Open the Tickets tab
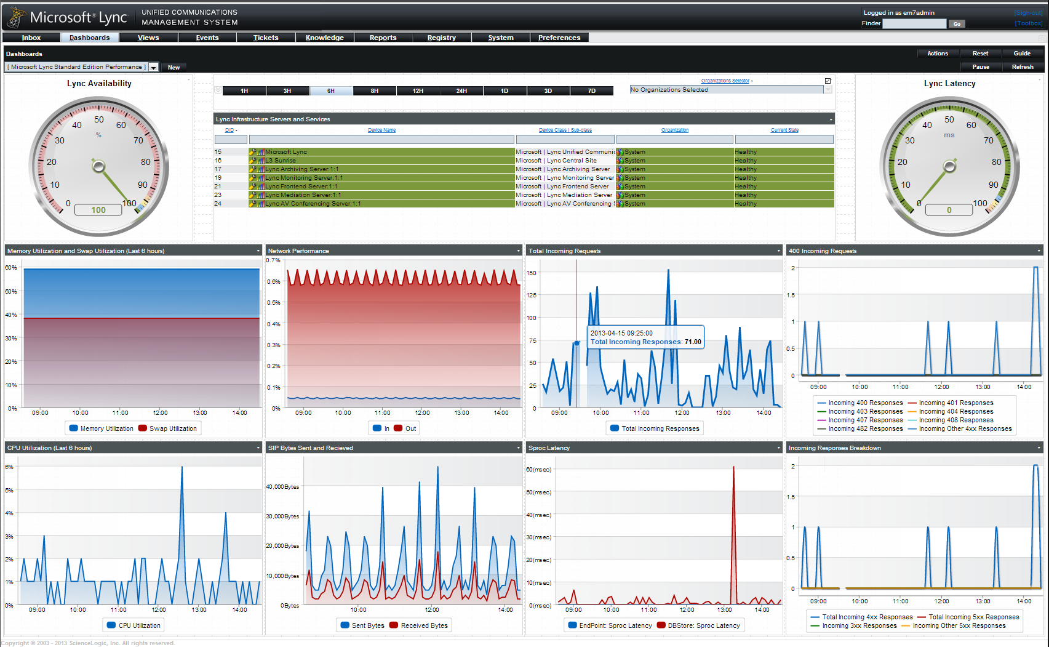The image size is (1049, 647). 266,38
